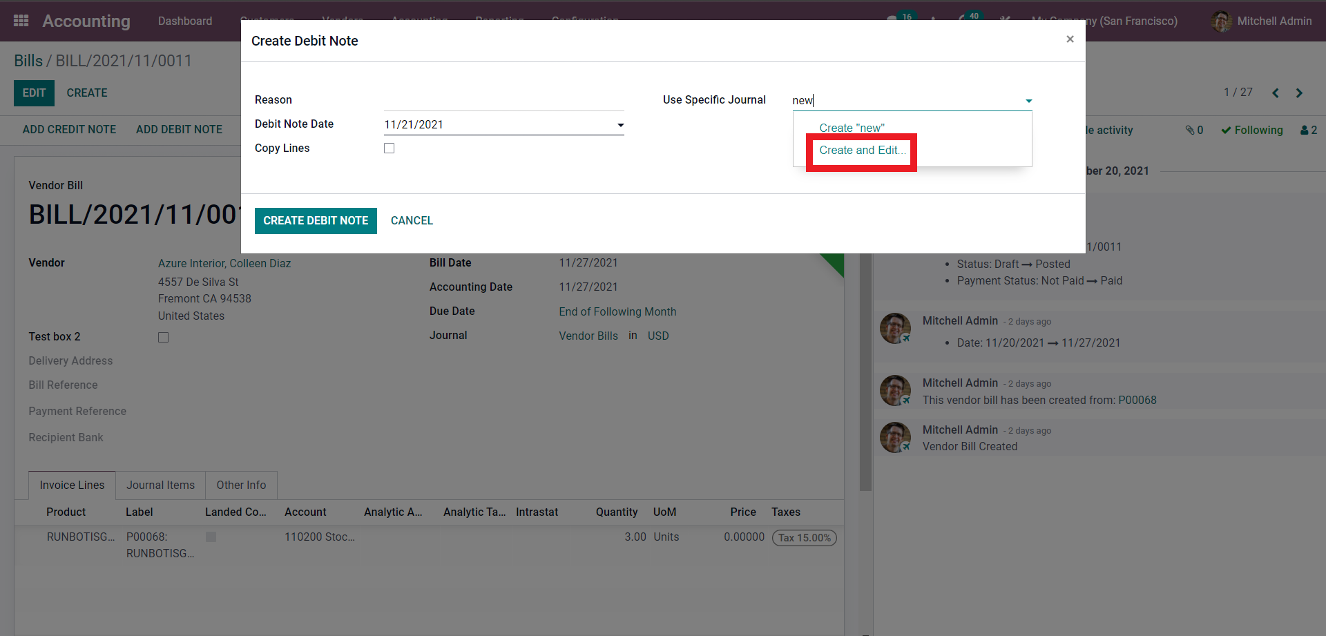Click ADD CREDIT NOTE button
This screenshot has width=1326, height=636.
(x=69, y=130)
